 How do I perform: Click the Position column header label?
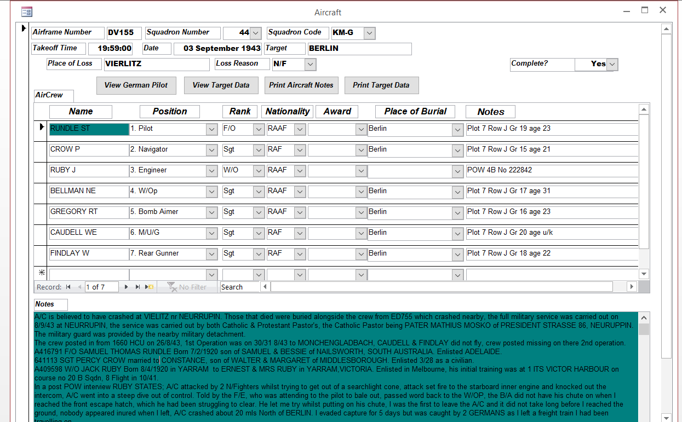[169, 112]
